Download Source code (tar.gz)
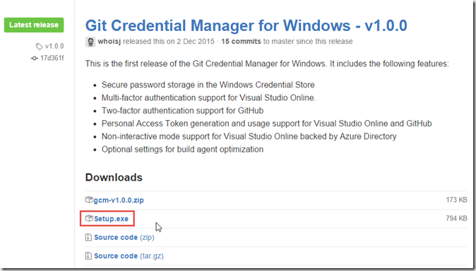 pyautogui.click(x=129, y=256)
